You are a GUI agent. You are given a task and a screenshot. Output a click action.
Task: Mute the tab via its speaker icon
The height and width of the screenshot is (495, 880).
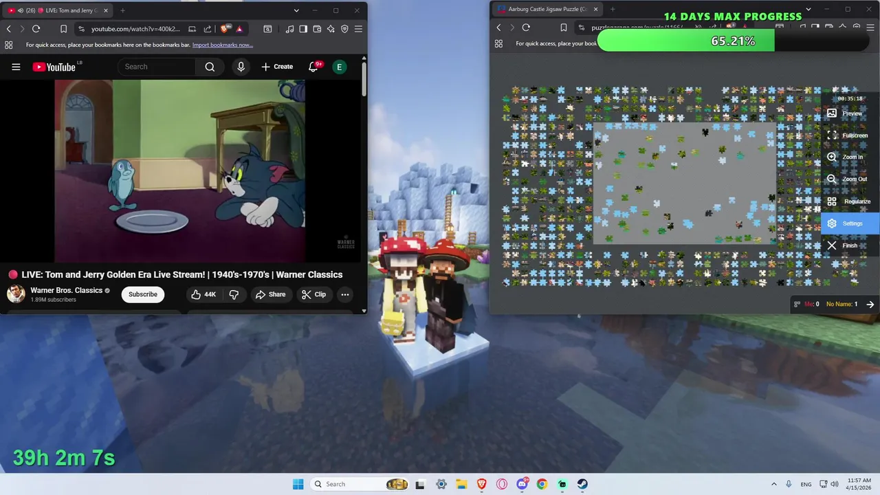point(19,10)
